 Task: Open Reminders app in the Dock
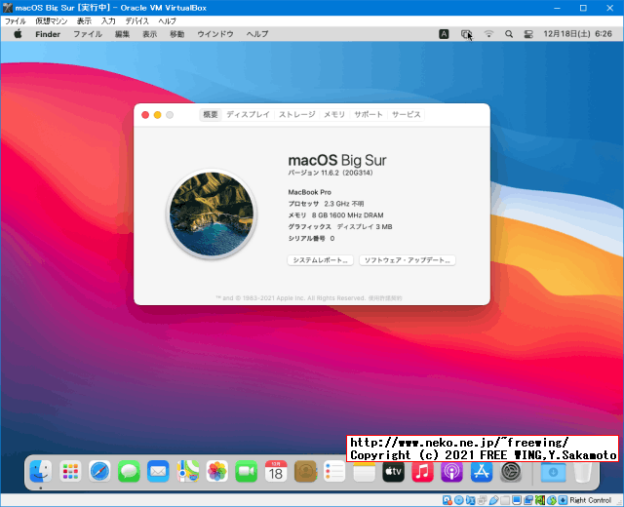coord(334,472)
